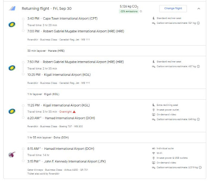208x181 pixels.
Task: Click the -22% emissions green badge
Action: pos(129,11)
